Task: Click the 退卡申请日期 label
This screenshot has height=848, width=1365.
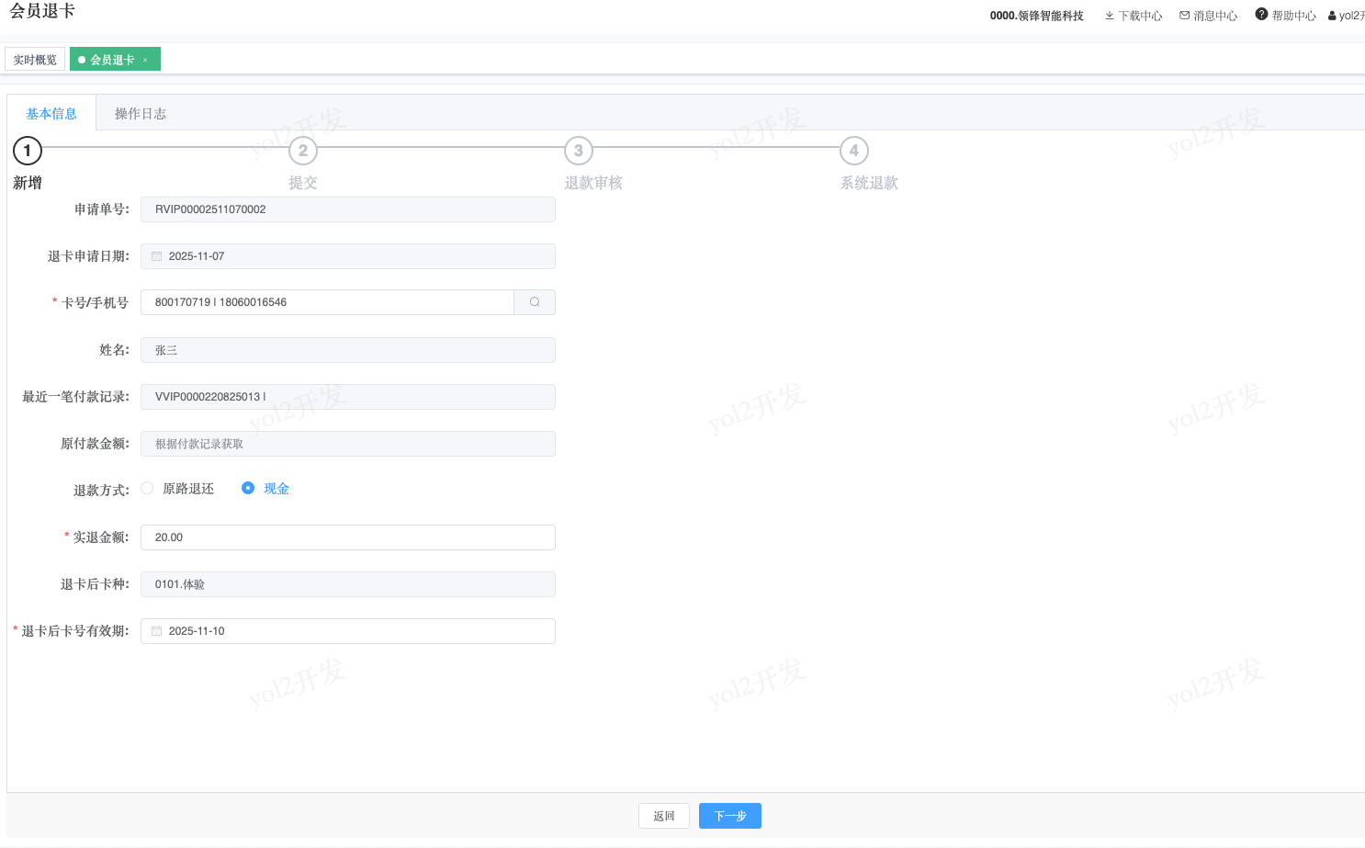Action: pos(88,256)
